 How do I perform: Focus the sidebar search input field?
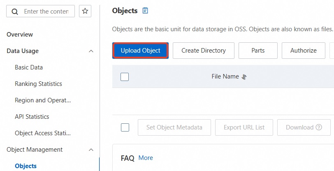(x=46, y=12)
